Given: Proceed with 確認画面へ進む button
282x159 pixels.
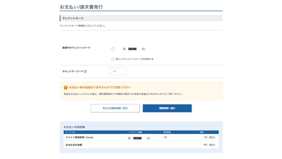Looking at the screenshot, I should click(167, 108).
